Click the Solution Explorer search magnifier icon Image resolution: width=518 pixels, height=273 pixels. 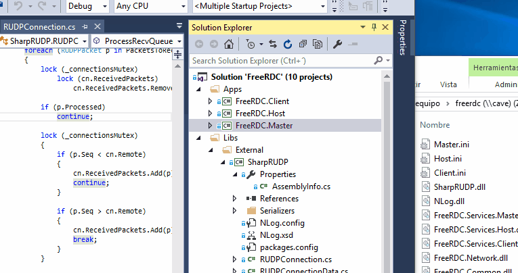(379, 60)
